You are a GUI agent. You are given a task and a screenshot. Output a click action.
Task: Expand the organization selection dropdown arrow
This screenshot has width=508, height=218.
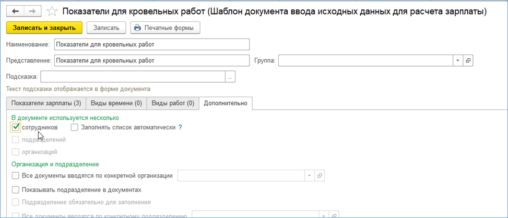(x=310, y=176)
